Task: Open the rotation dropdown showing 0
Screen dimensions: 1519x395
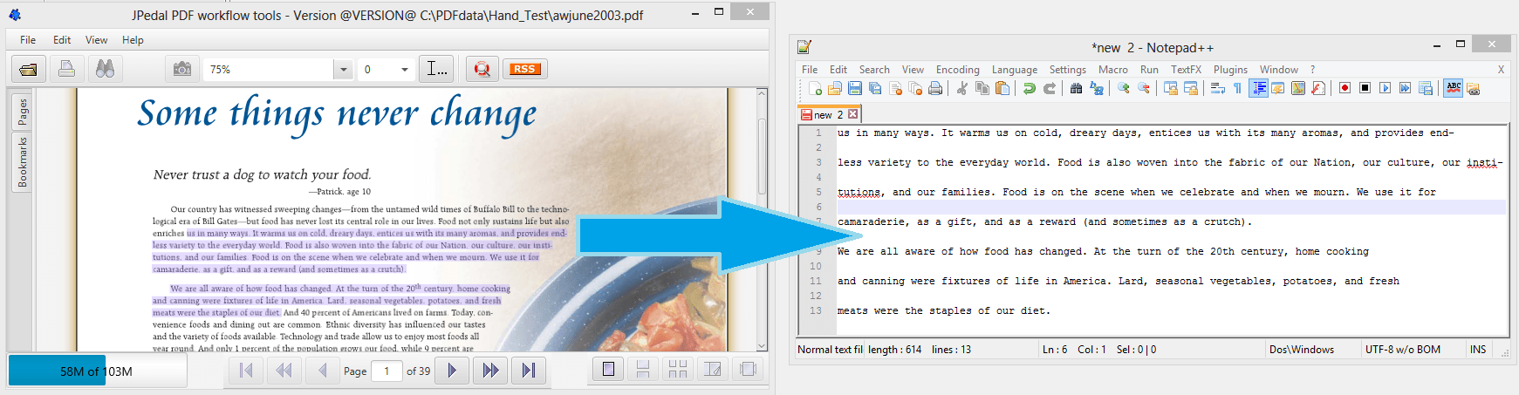Action: 404,69
